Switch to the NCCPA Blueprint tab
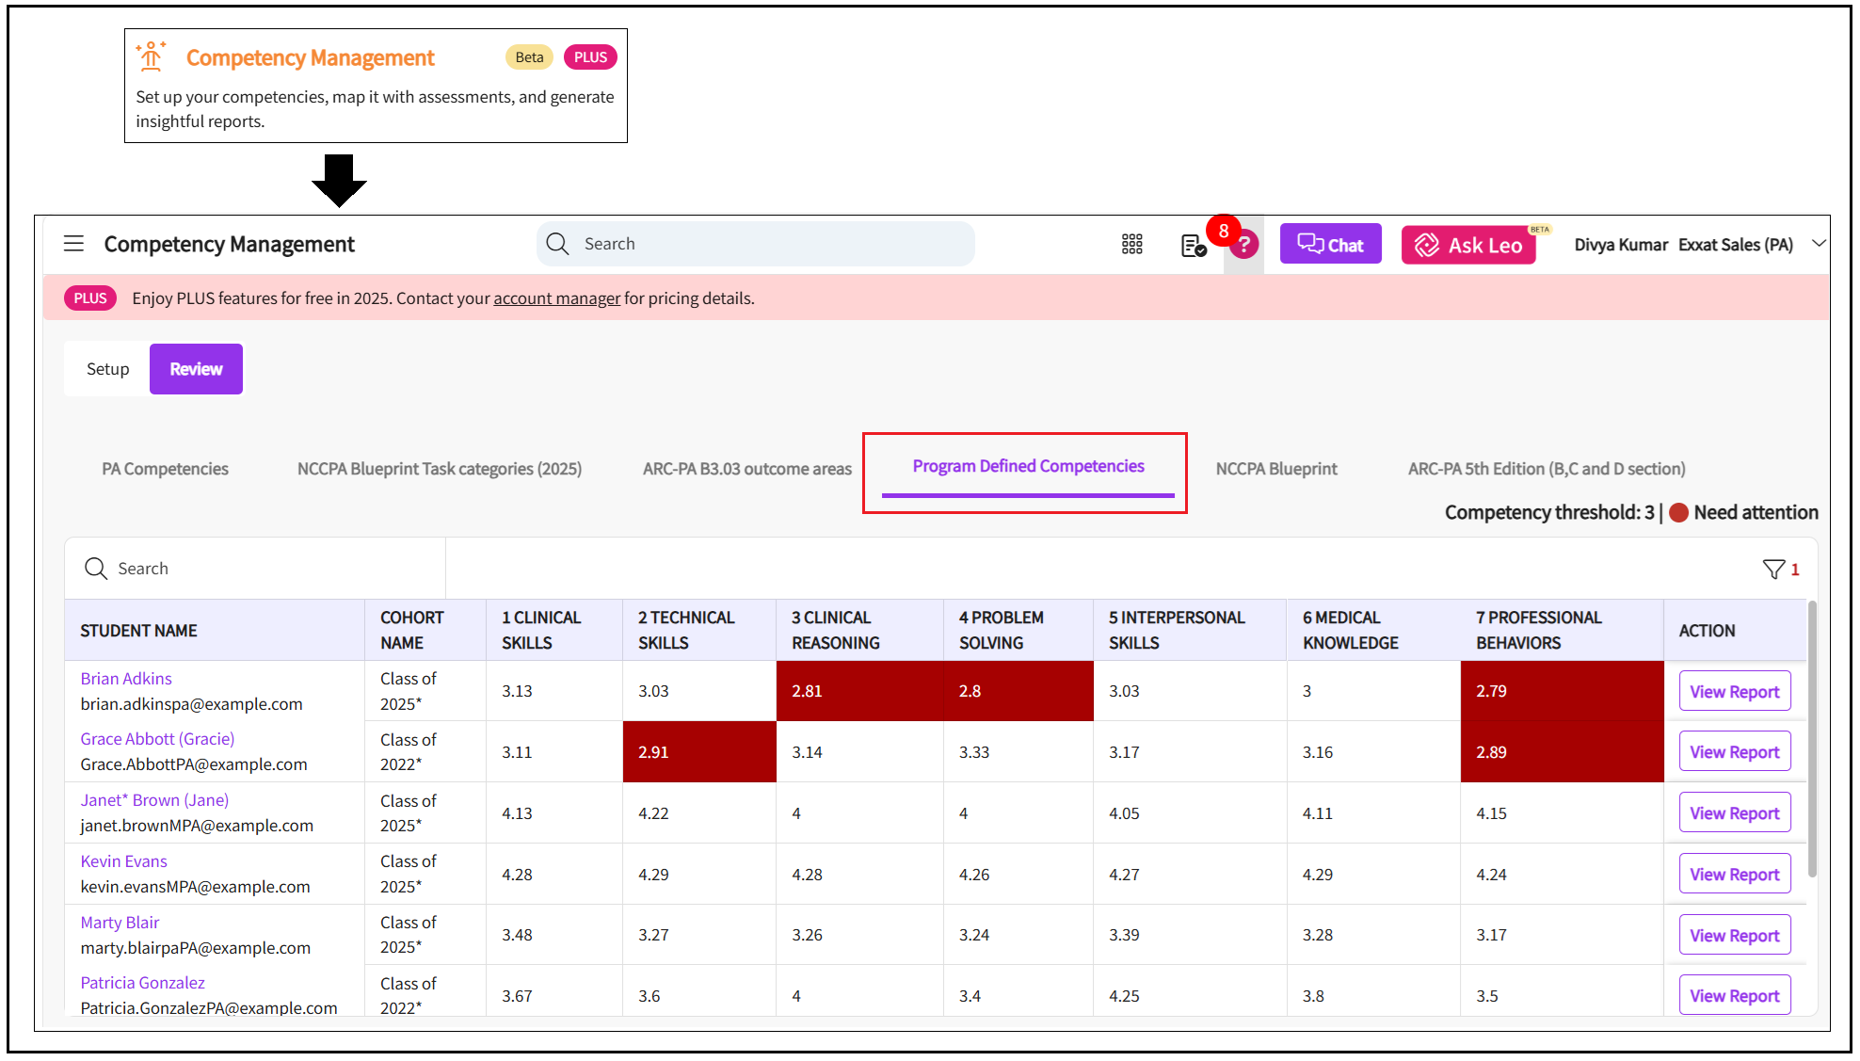The height and width of the screenshot is (1061, 1860). (x=1275, y=469)
